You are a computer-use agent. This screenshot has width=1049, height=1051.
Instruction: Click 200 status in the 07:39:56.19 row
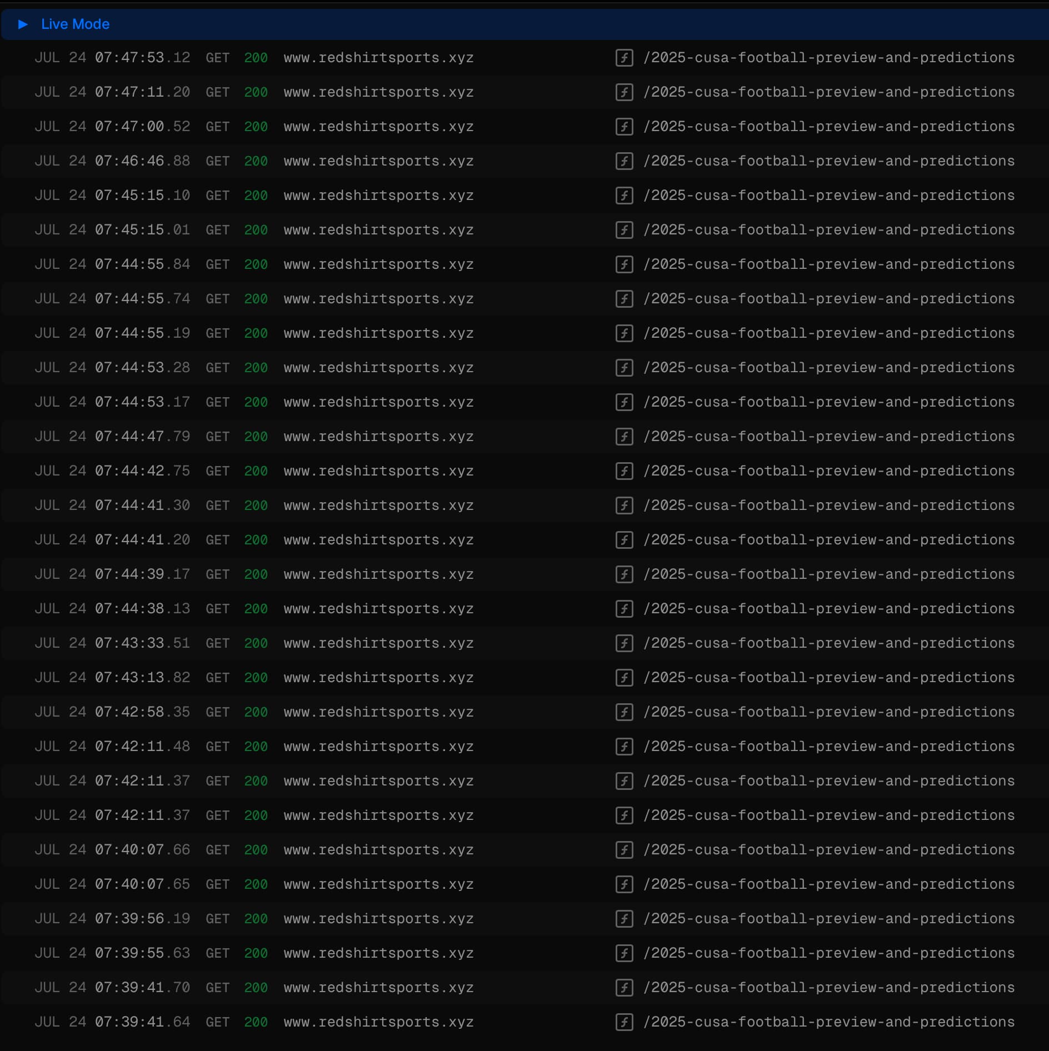(256, 919)
